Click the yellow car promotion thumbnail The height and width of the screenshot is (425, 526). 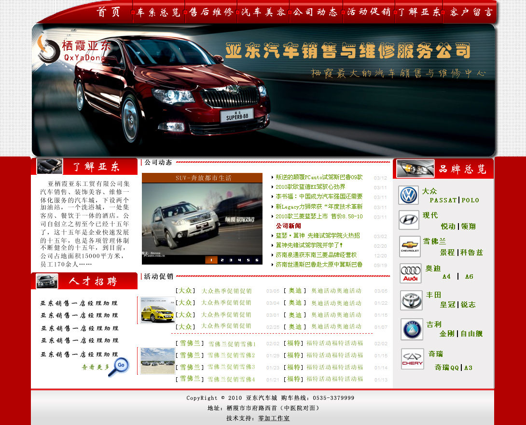click(157, 310)
